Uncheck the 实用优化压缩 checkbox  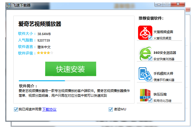coord(150,101)
